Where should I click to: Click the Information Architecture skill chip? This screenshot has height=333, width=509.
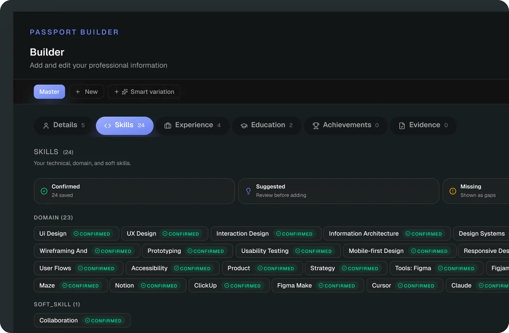pos(387,234)
